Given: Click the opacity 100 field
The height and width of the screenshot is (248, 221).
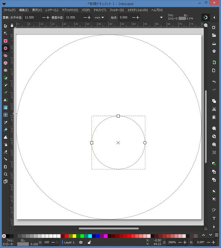Looking at the screenshot, I should coord(47,242).
